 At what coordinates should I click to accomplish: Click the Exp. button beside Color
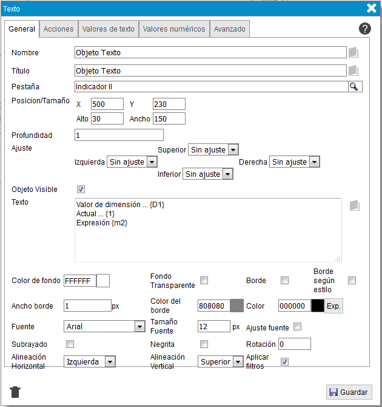333,306
